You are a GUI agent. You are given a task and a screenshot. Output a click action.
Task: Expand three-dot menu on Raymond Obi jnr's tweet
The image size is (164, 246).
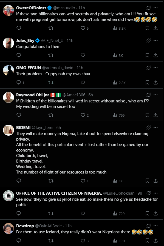coord(155,95)
